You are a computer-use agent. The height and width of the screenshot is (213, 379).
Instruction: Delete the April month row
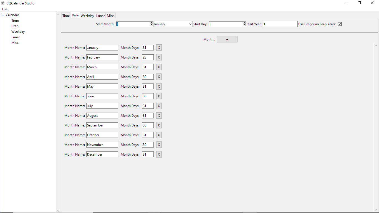point(159,77)
